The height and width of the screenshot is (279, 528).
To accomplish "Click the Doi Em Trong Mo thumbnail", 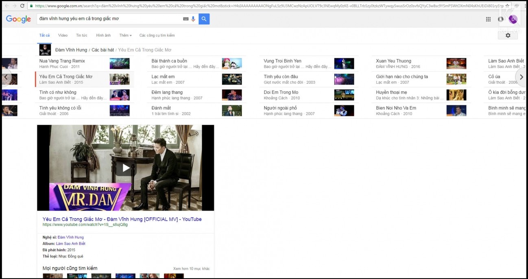I will (344, 95).
